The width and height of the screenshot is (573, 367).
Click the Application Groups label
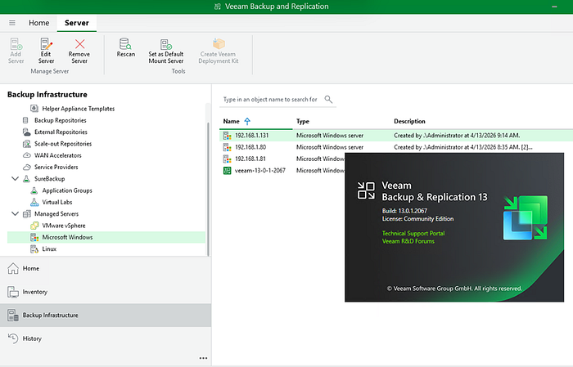pyautogui.click(x=67, y=190)
